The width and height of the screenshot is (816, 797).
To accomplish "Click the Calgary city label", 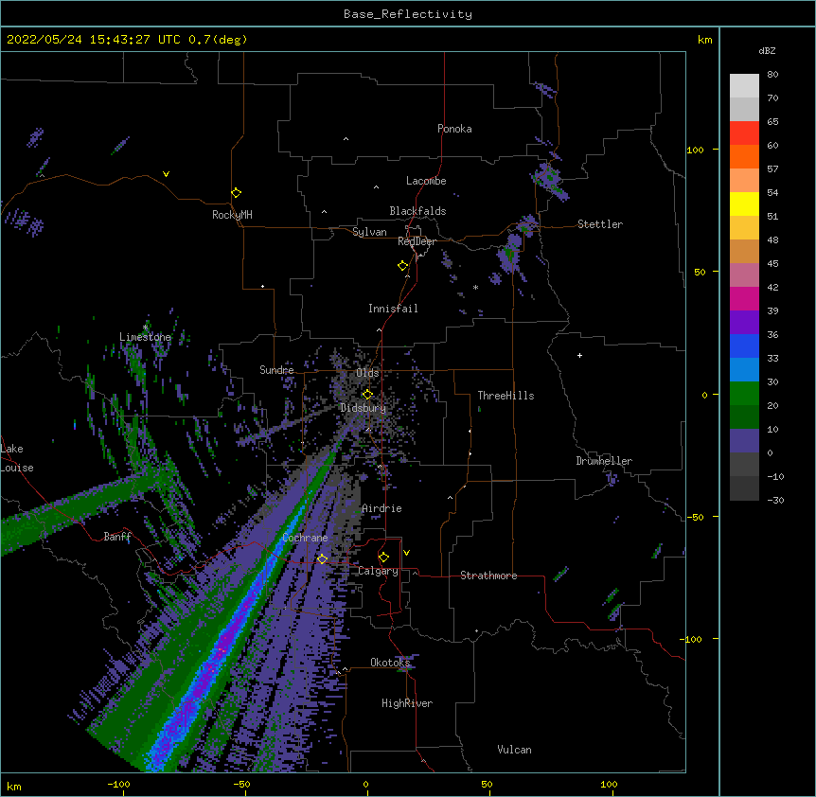I will (x=379, y=571).
